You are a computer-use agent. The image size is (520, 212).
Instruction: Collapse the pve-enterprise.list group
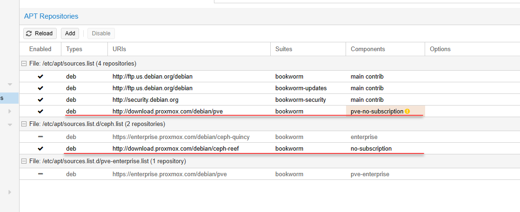[24, 161]
